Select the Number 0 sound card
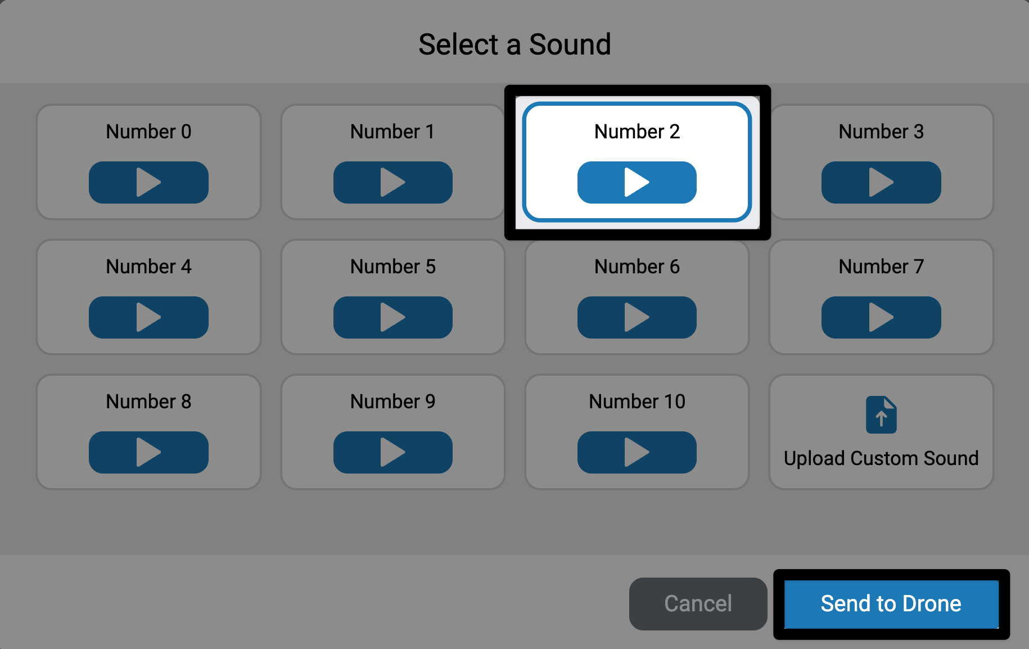Screen dimensions: 1029x649 click(x=148, y=132)
